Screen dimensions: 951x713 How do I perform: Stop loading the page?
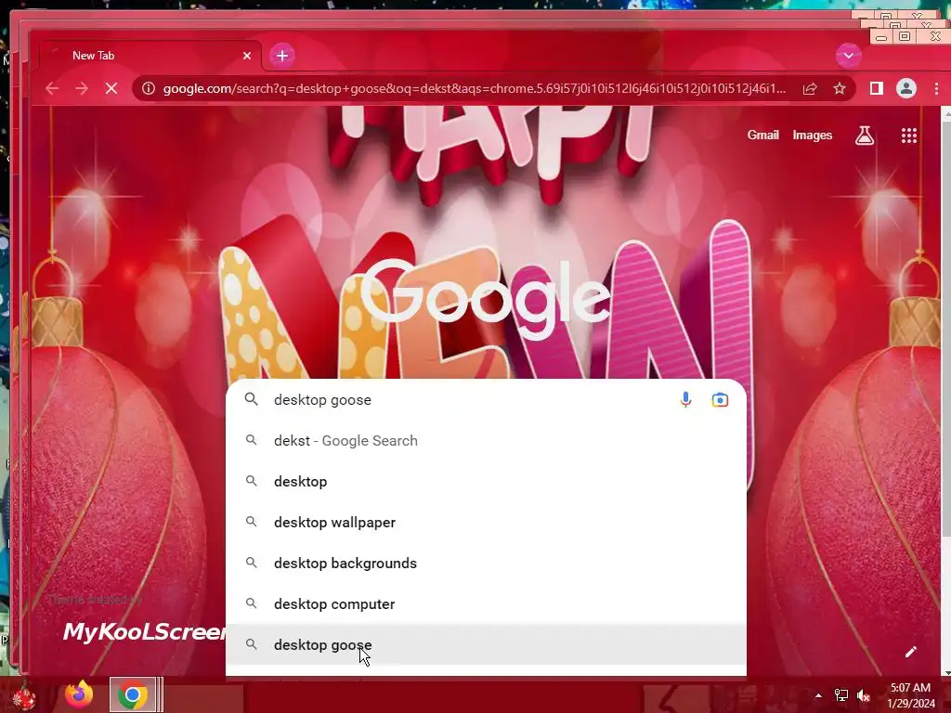click(111, 88)
